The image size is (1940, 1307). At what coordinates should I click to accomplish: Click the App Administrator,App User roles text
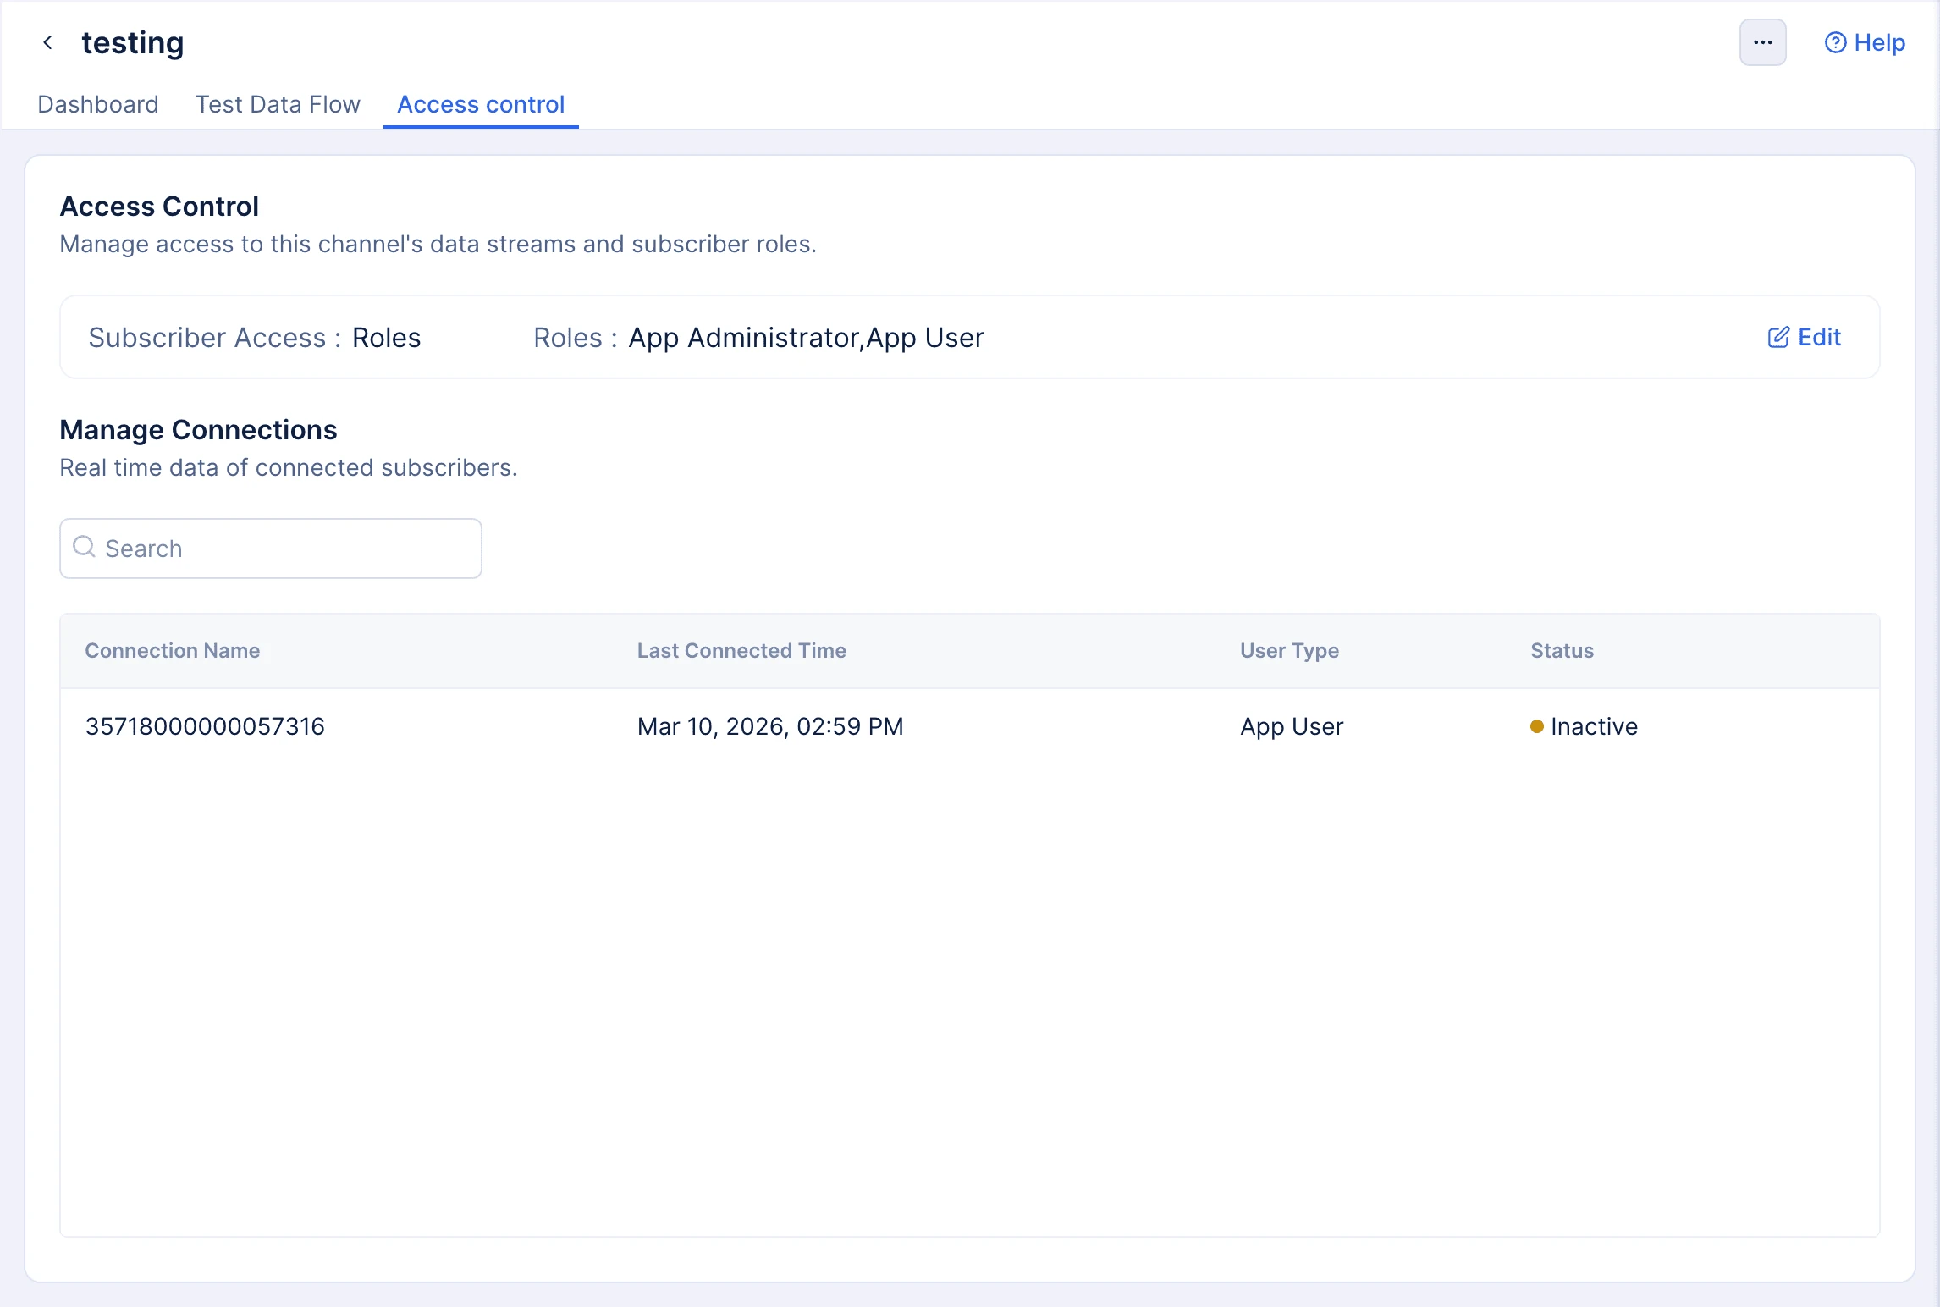point(806,337)
